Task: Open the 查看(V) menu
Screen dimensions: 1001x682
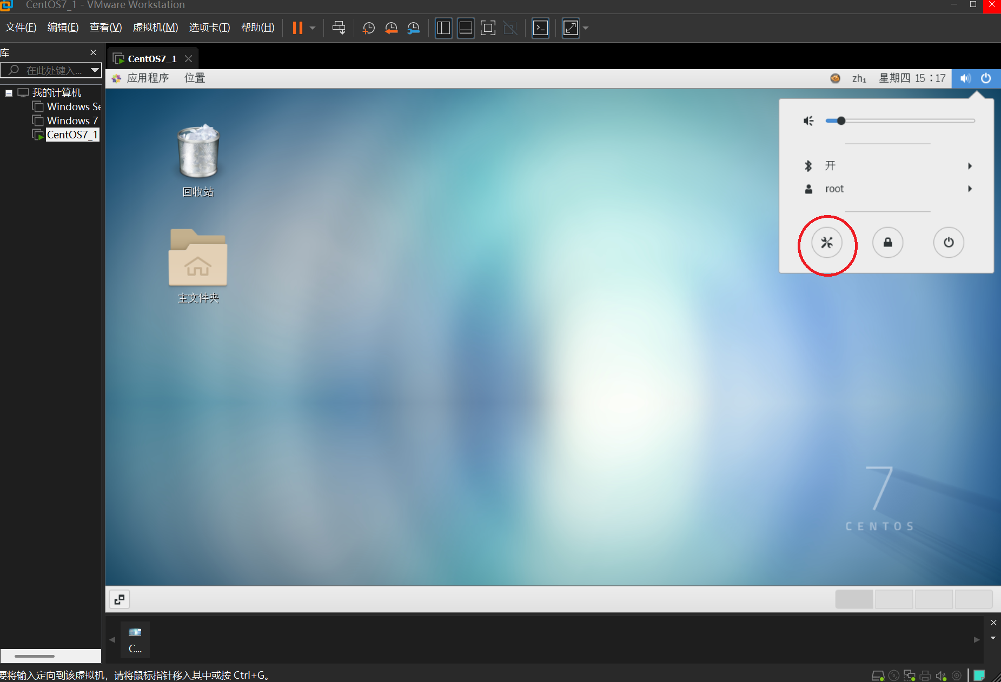Action: 105,28
